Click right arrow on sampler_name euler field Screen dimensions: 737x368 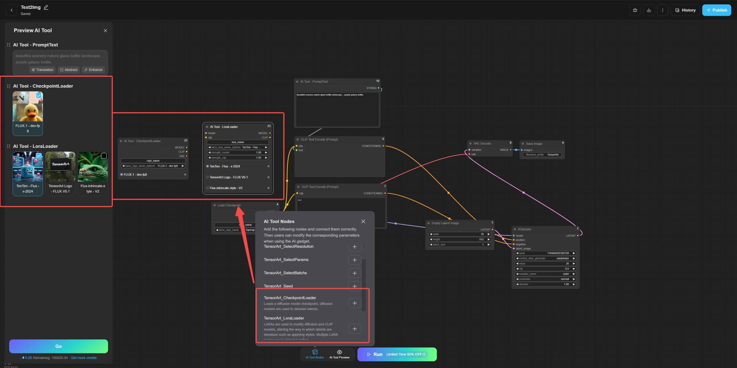[574, 274]
